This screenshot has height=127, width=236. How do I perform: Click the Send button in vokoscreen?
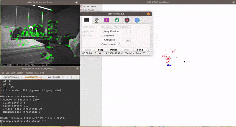140,50
